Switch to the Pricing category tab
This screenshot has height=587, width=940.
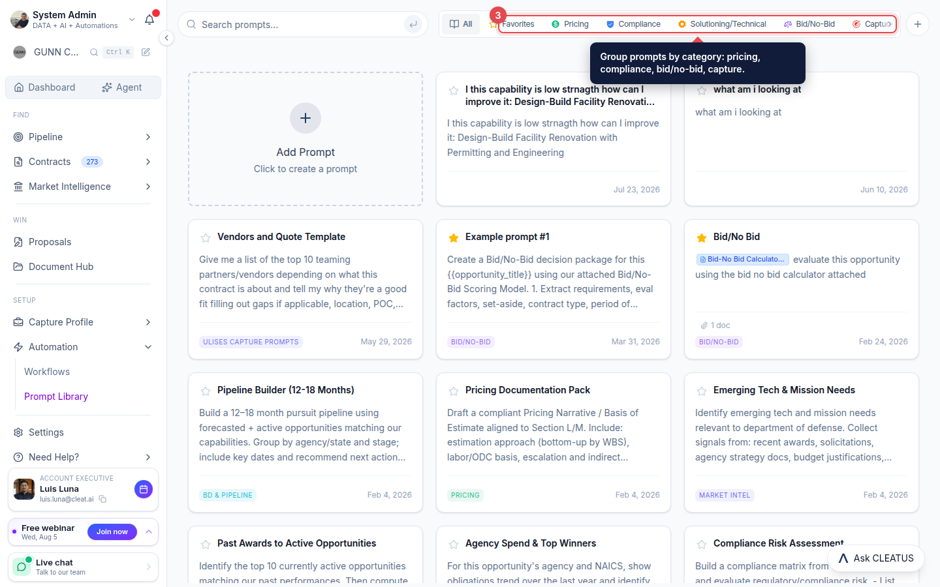point(570,24)
